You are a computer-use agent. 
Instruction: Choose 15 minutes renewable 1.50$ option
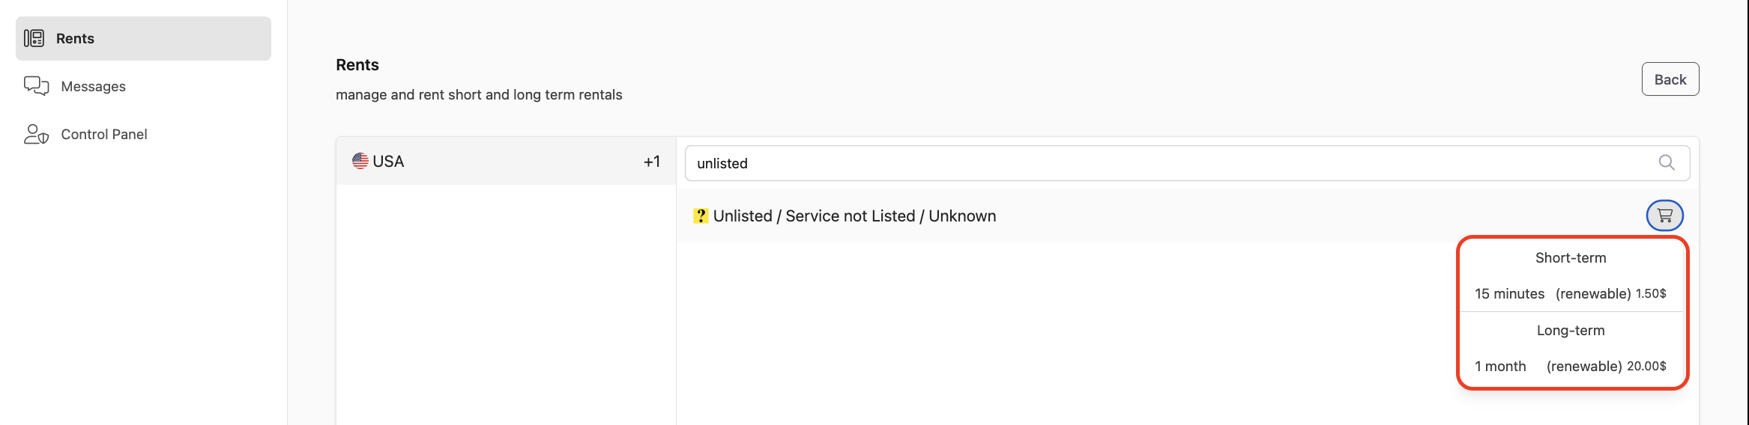point(1571,293)
